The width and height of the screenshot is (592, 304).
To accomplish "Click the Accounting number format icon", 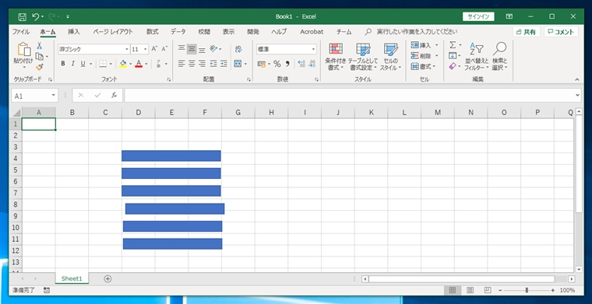I will [261, 64].
